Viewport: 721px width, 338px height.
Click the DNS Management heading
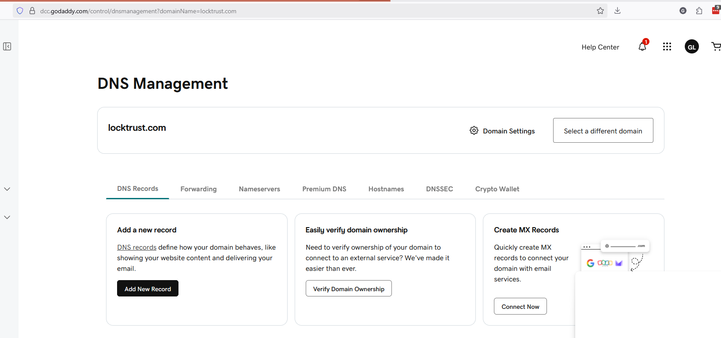[163, 84]
